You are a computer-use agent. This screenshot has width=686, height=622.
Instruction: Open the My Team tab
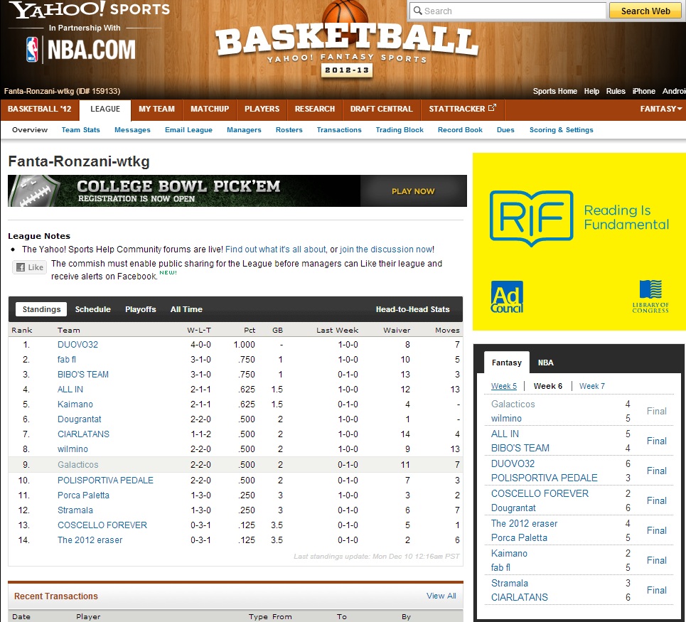point(156,109)
